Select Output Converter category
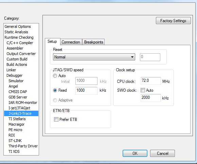The width and height of the screenshot is (197, 164). 21,54
